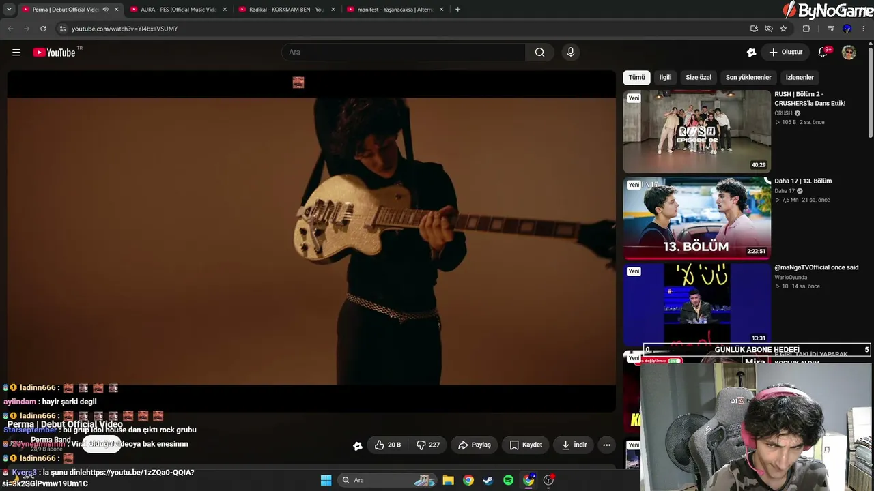Open YouTube notifications bell
The width and height of the screenshot is (874, 491).
[823, 53]
